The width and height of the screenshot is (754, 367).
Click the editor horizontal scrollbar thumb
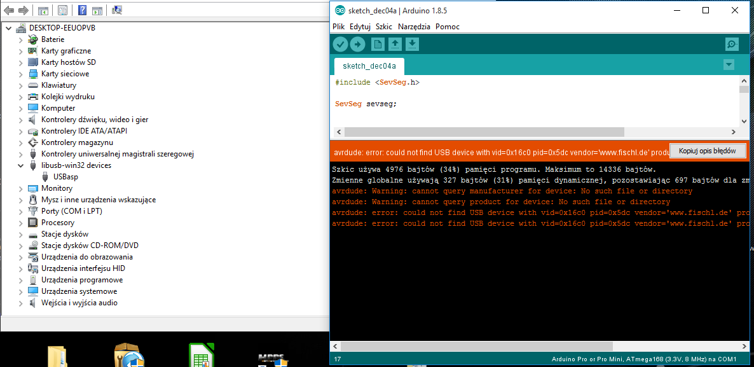(x=484, y=132)
